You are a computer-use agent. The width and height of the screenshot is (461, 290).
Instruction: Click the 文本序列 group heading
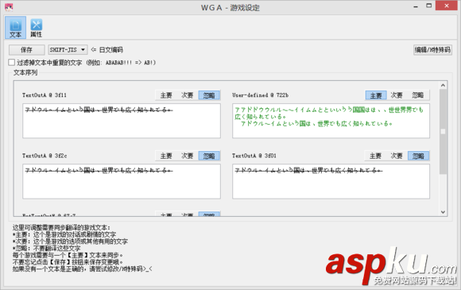[x=25, y=72]
